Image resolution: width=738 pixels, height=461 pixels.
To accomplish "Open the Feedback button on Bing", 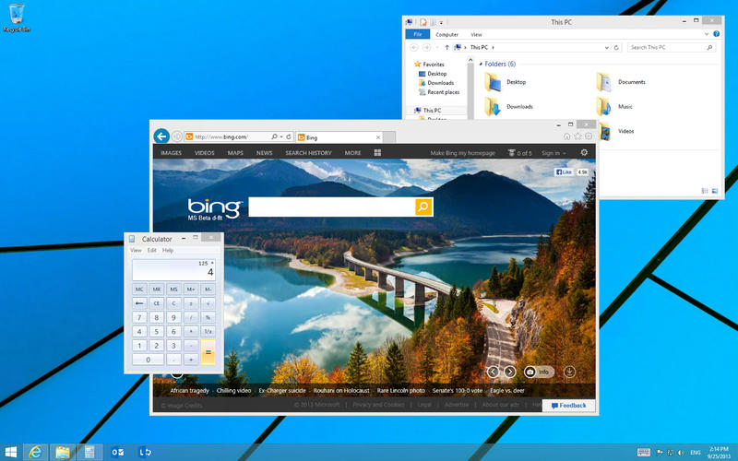I will (568, 405).
